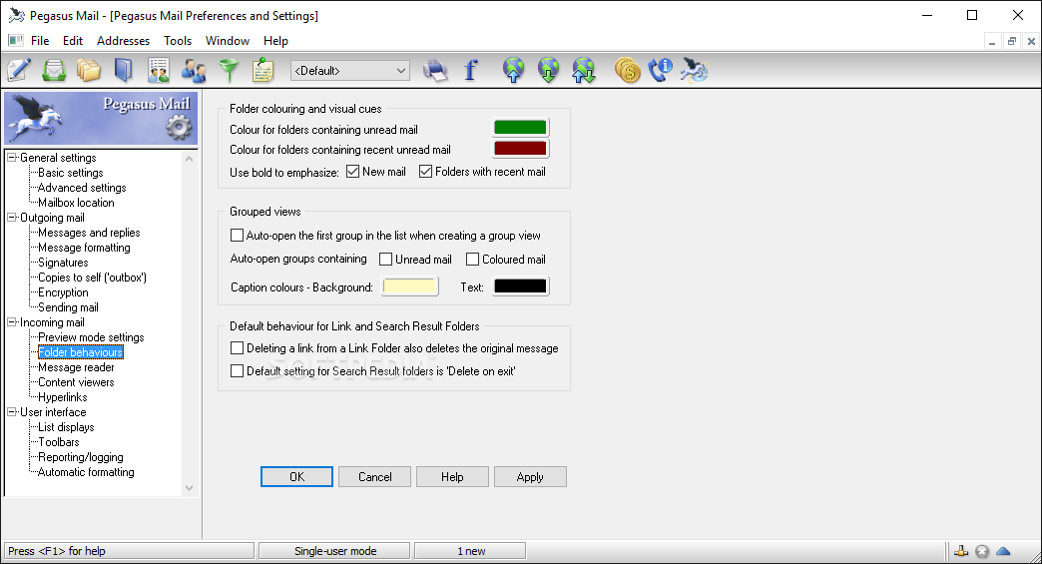Click the compose new message pencil icon
Image resolution: width=1042 pixels, height=564 pixels.
[19, 70]
